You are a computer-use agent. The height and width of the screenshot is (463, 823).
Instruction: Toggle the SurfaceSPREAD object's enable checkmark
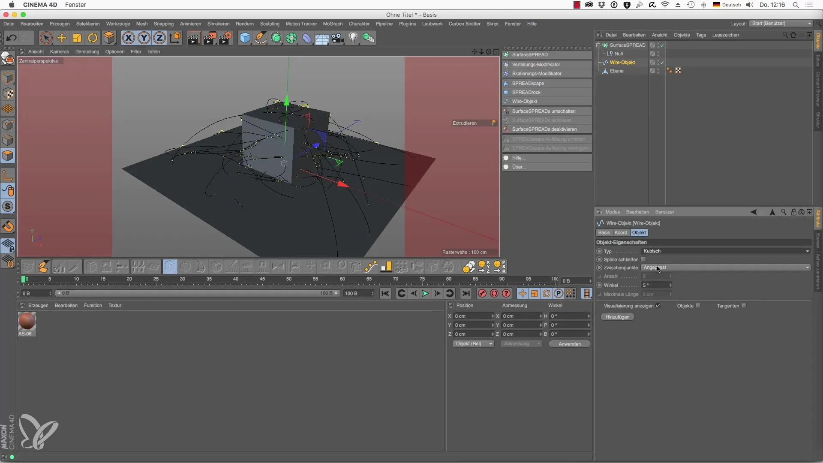(x=662, y=45)
